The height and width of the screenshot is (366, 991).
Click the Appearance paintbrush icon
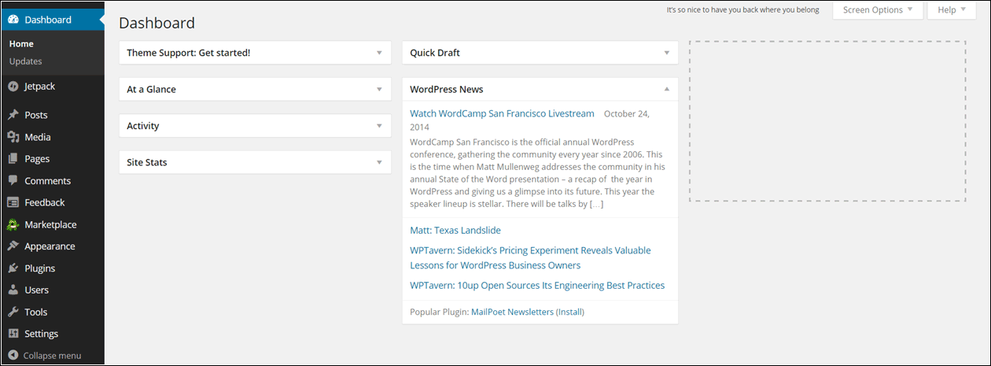click(13, 246)
